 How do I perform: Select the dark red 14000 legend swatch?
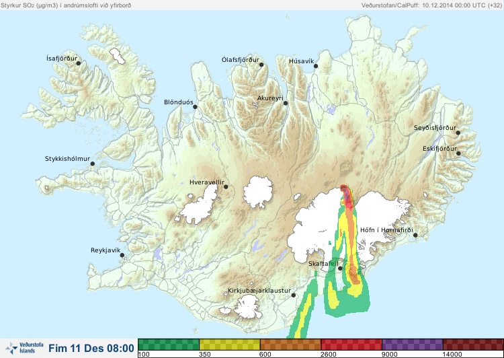[473, 345]
